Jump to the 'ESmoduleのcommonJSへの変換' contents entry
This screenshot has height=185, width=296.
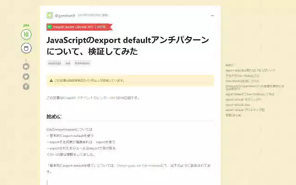click(255, 87)
